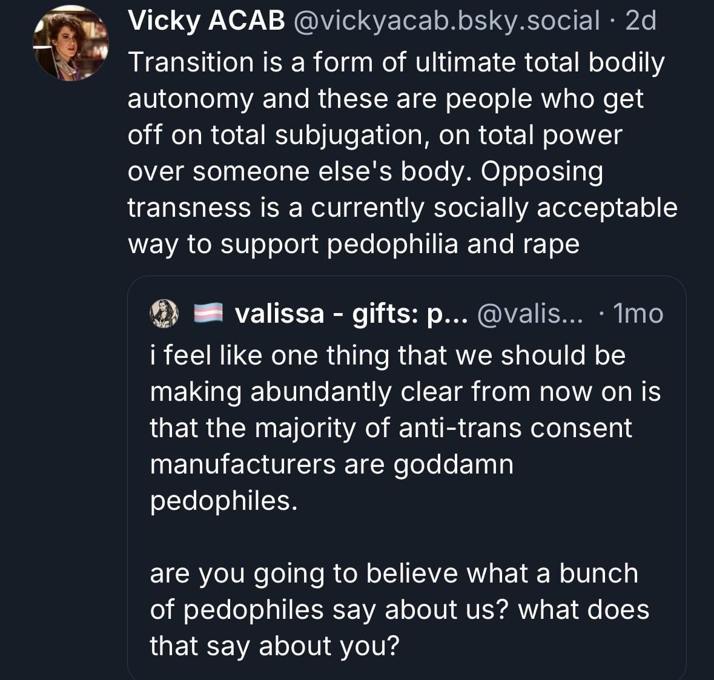Screen dimensions: 714x680
Task: Click the "1mo" timestamp on quoted post
Action: pos(638,314)
